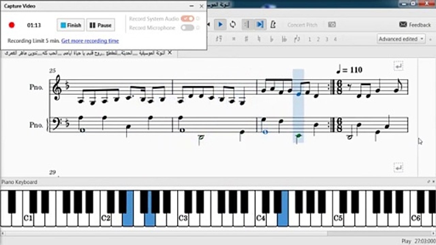This screenshot has width=436, height=245.
Task: Click the system break icon above tempo
Action: click(x=399, y=66)
